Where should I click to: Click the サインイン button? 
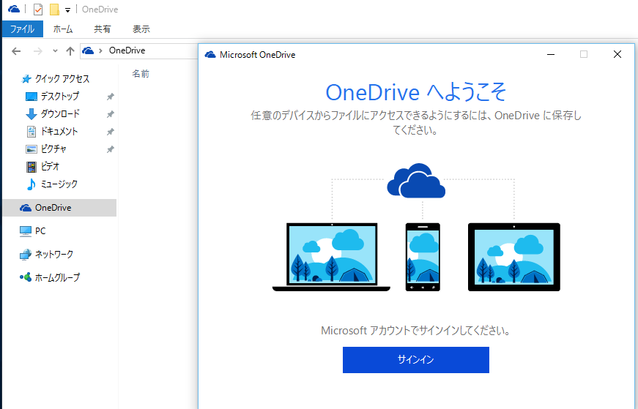tap(416, 360)
